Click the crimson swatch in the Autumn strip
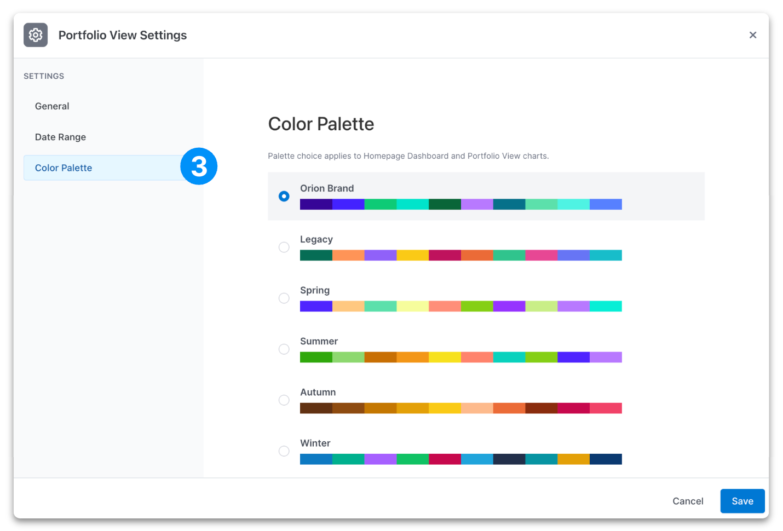The width and height of the screenshot is (783, 531). 573,408
